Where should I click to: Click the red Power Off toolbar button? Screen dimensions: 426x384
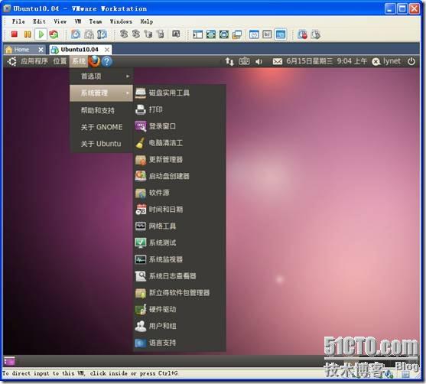tap(14, 34)
